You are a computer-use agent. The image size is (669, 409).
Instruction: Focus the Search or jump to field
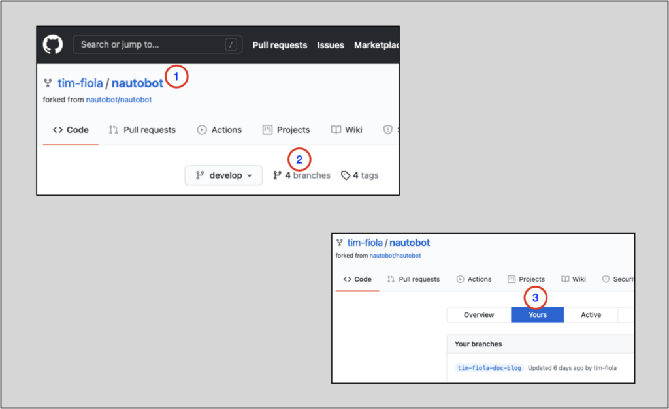(x=157, y=45)
